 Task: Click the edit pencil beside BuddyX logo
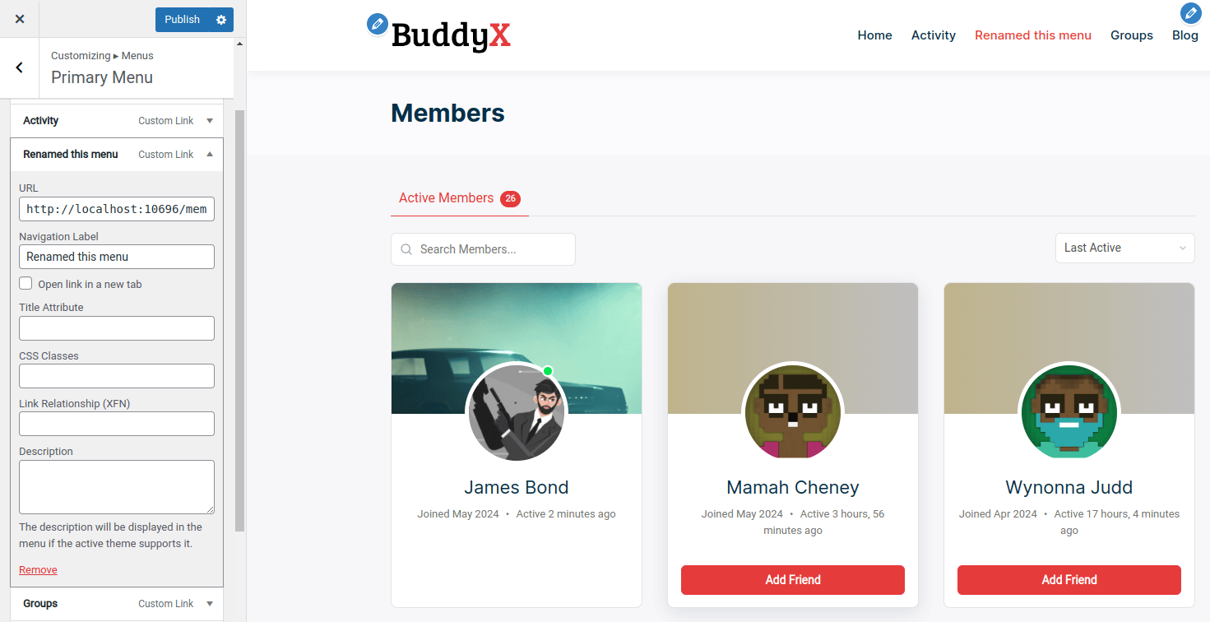click(x=377, y=24)
